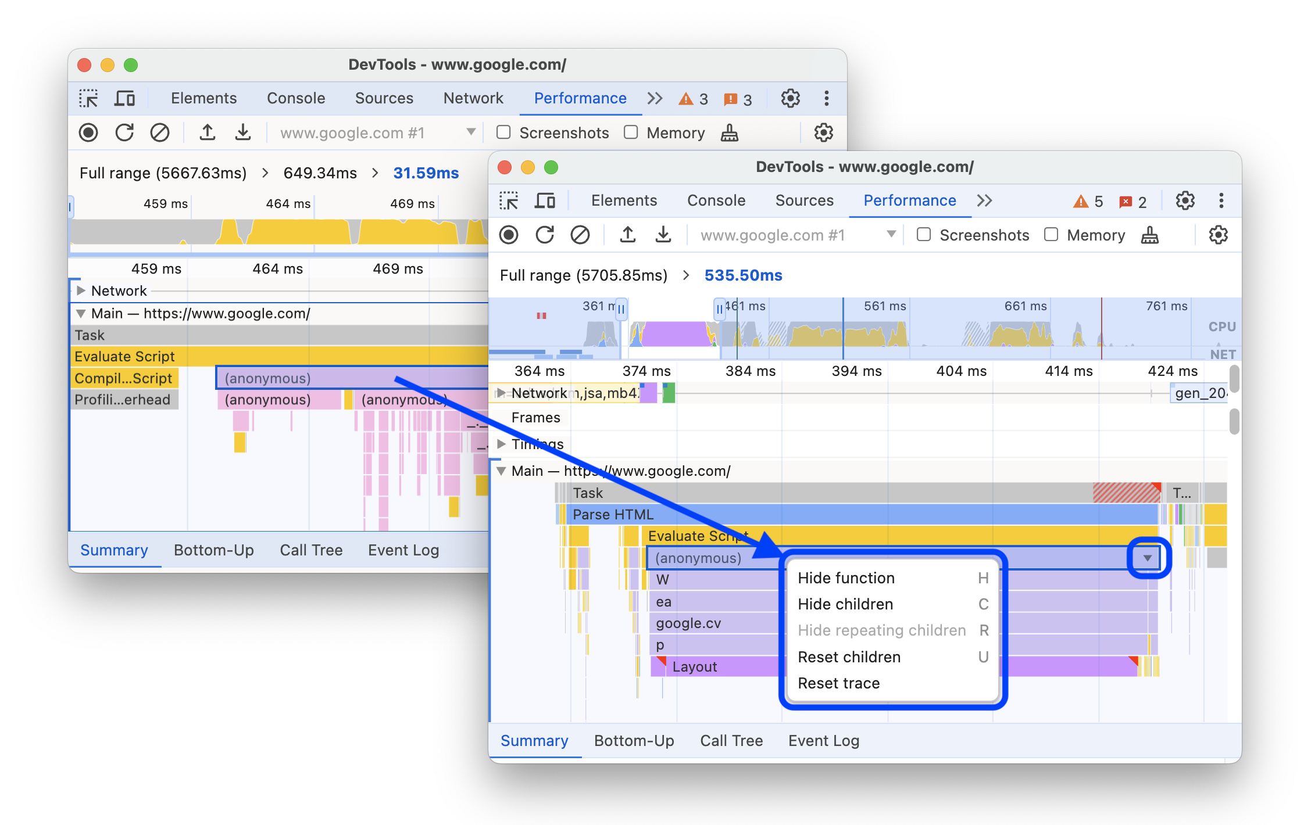Click the performance settings gear icon
Image resolution: width=1304 pixels, height=825 pixels.
(x=1220, y=235)
